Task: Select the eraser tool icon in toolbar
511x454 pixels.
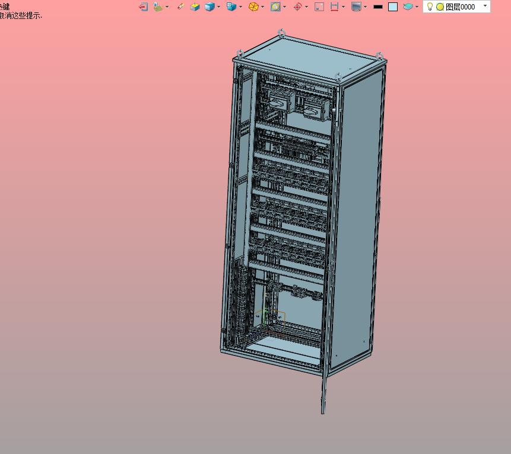Action: point(180,7)
